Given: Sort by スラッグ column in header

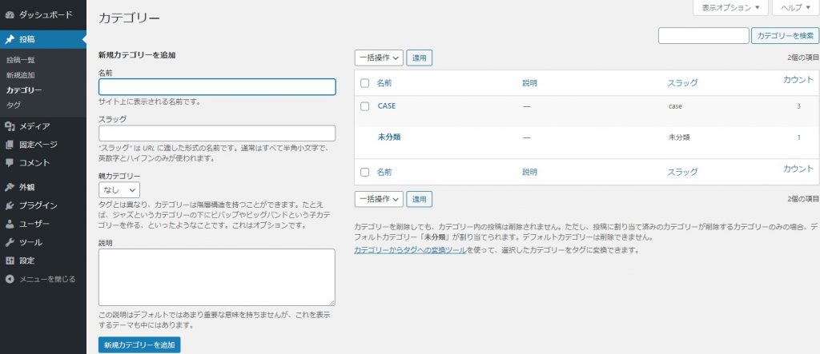Looking at the screenshot, I should (x=682, y=82).
